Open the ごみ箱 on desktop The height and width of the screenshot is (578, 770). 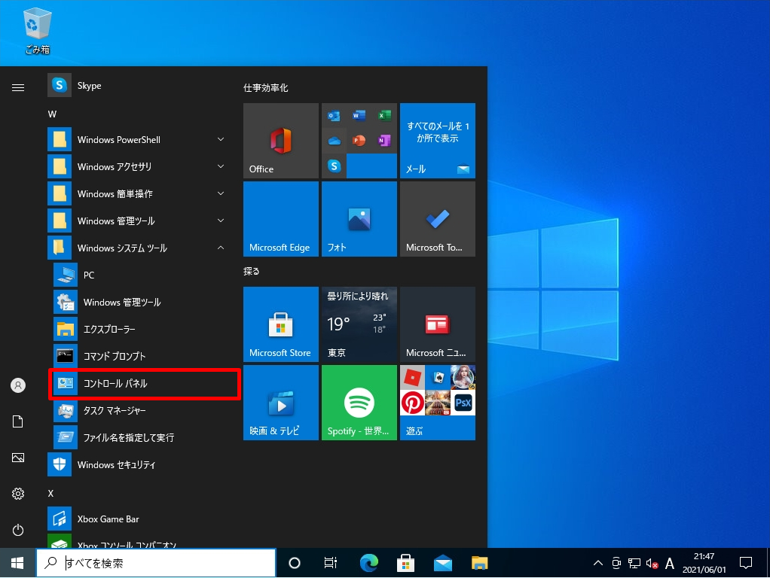(x=38, y=30)
